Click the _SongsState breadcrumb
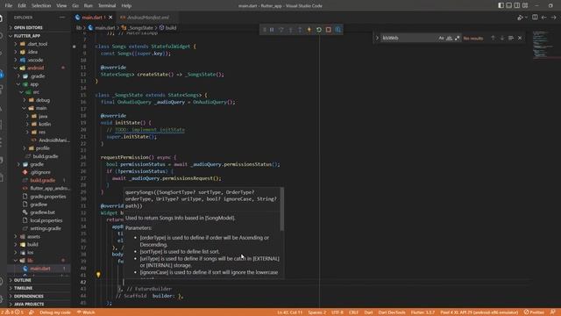 [138, 27]
